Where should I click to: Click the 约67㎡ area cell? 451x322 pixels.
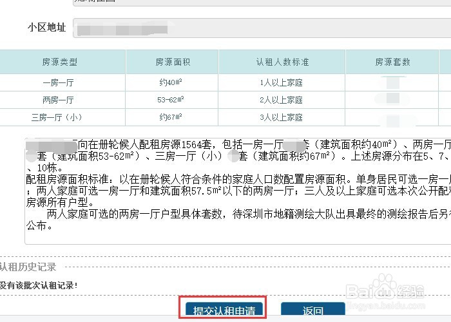click(x=172, y=117)
